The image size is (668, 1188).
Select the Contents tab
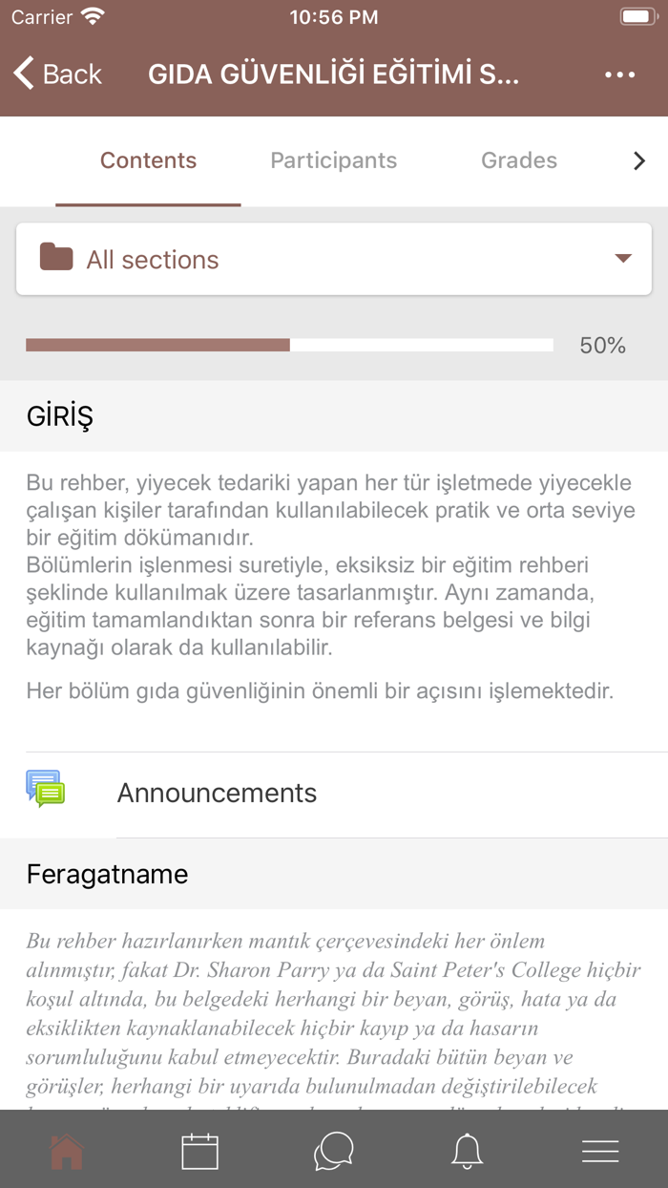pos(148,160)
